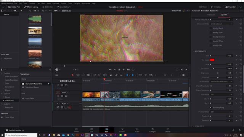The width and height of the screenshot is (244, 137).
Task: Select the arrow Selection Mode tool
Action: [73, 75]
